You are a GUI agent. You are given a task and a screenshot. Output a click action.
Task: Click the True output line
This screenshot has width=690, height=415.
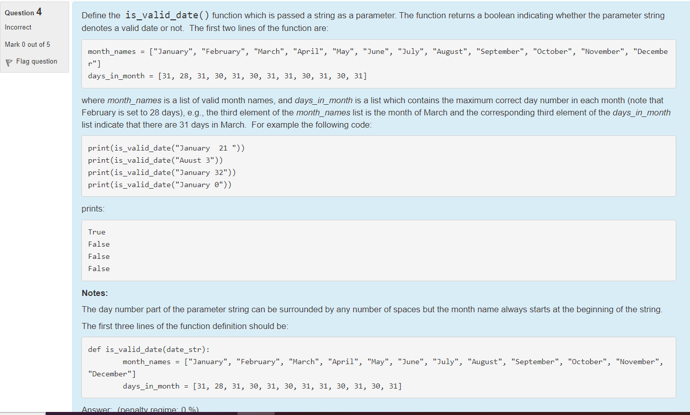97,231
